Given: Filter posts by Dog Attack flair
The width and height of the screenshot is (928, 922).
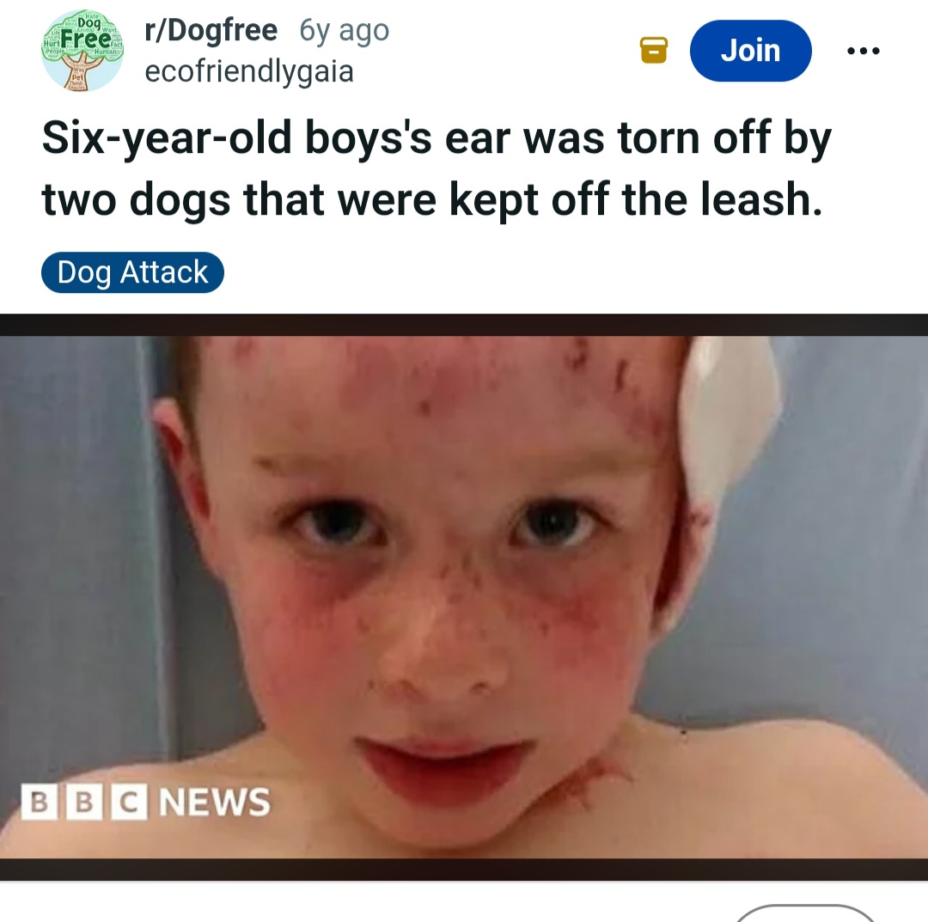Looking at the screenshot, I should point(132,272).
